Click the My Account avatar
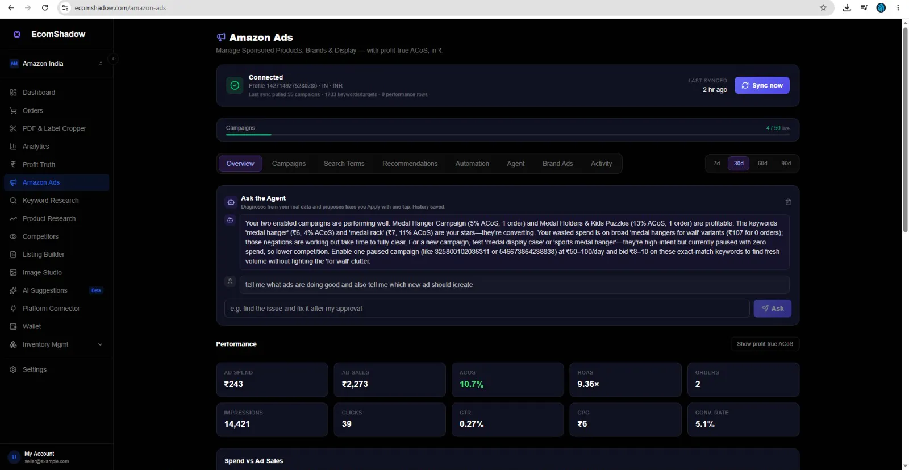The image size is (909, 470). coord(14,457)
